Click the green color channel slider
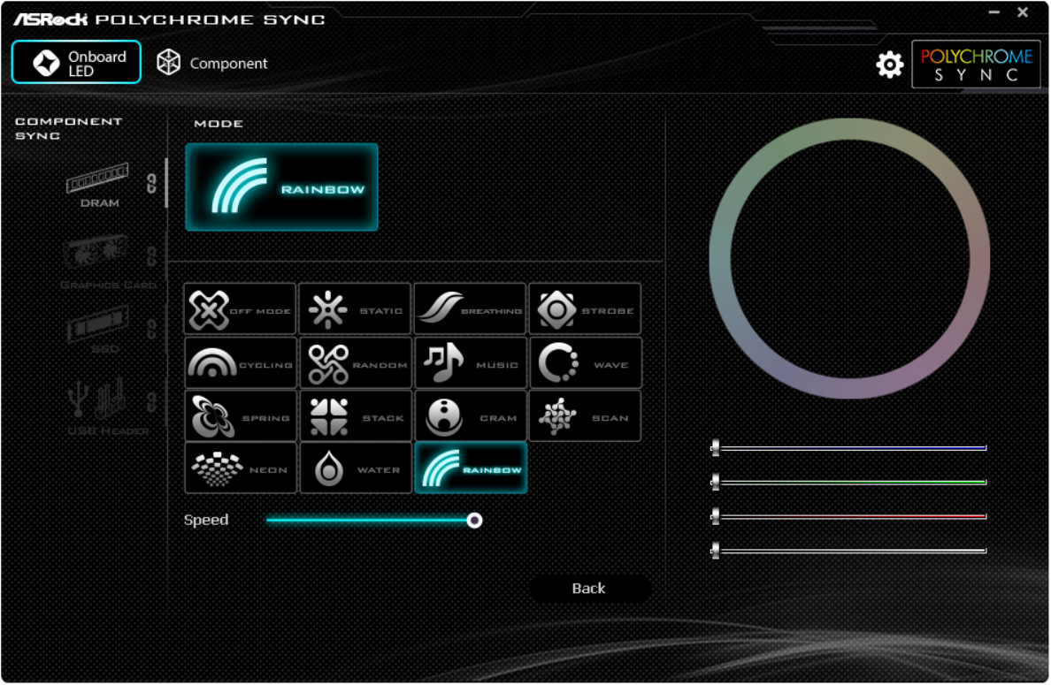Viewport: 1051px width, 685px height. [848, 482]
